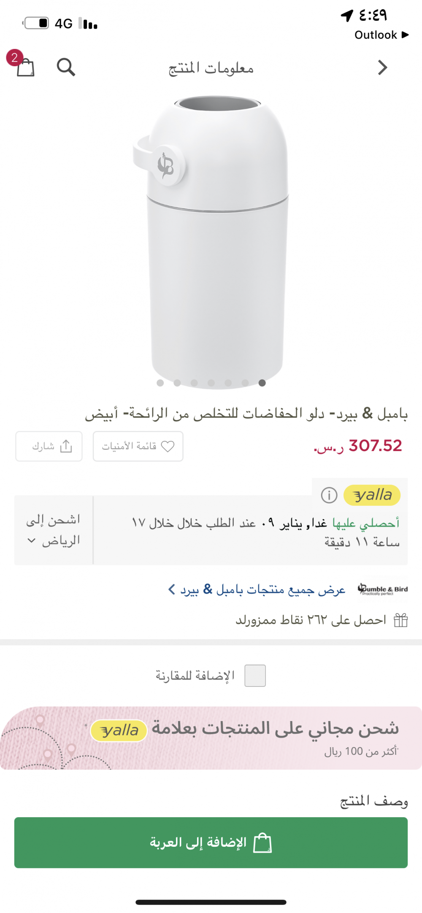
Task: Tap the heart wishlist icon
Action: [168, 446]
